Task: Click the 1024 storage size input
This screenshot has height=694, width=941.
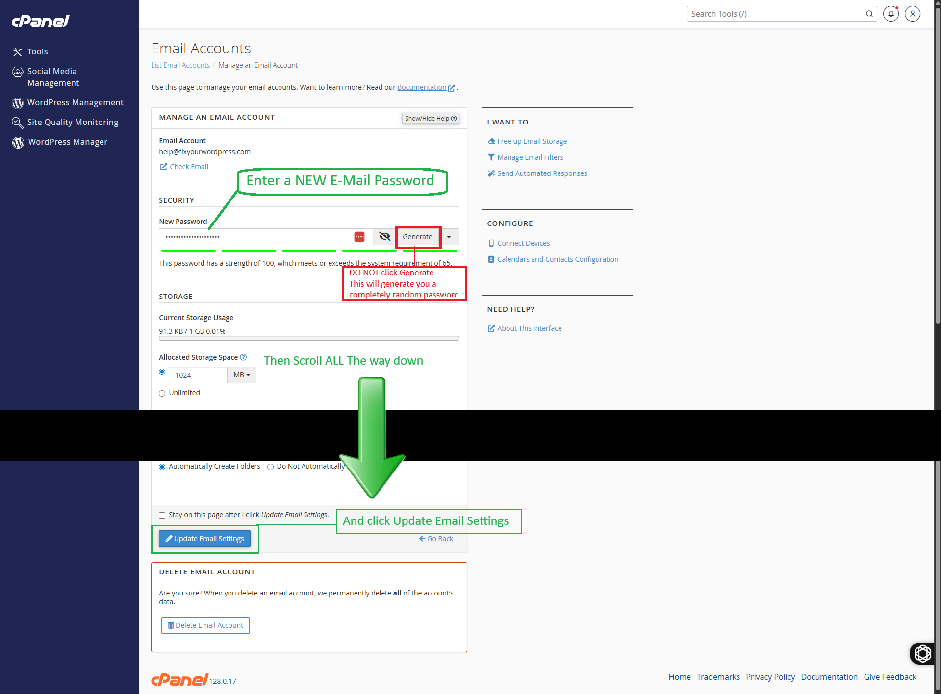Action: pyautogui.click(x=198, y=375)
